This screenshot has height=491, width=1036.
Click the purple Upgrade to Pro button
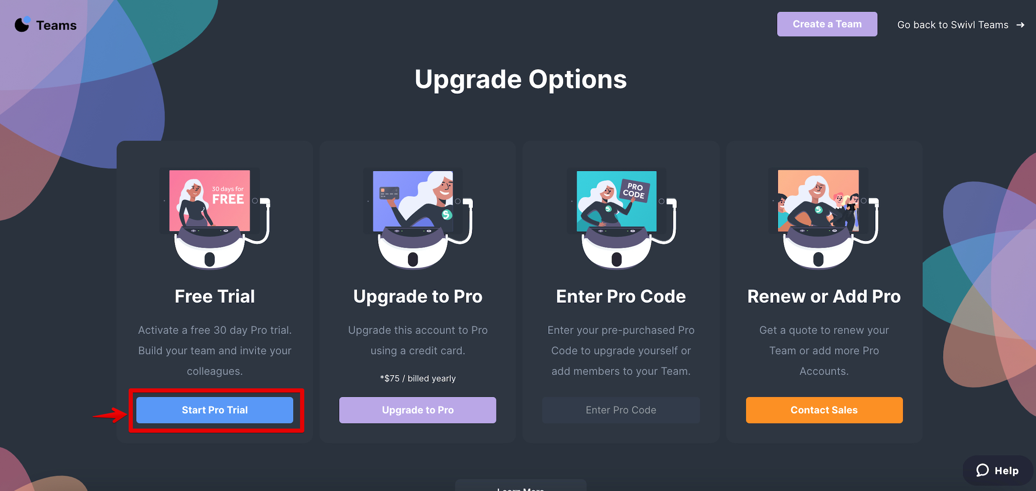(417, 410)
